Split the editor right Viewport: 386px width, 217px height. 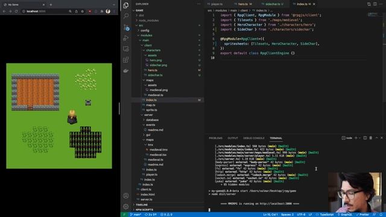point(375,4)
